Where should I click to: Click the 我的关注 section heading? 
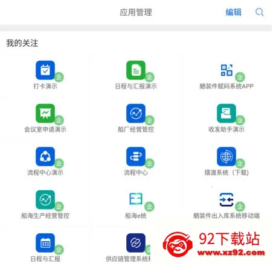click(x=22, y=43)
